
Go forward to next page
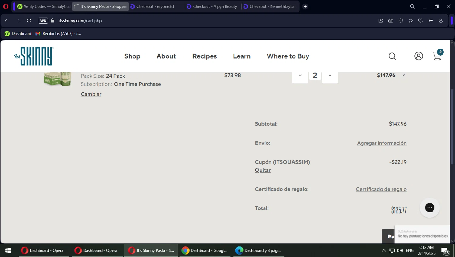click(18, 21)
